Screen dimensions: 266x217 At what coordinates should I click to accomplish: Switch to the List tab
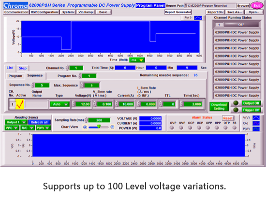10,68
